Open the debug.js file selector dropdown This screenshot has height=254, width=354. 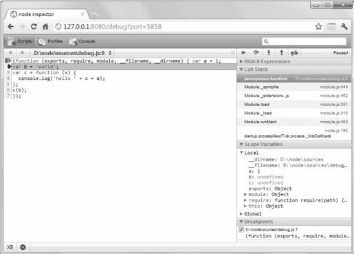pos(72,53)
